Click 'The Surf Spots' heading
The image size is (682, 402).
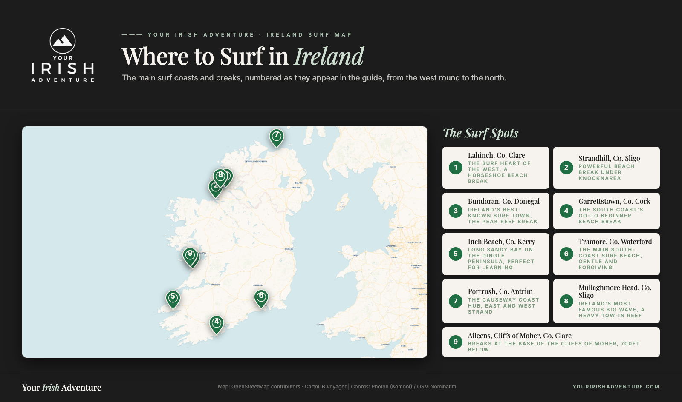pyautogui.click(x=481, y=133)
